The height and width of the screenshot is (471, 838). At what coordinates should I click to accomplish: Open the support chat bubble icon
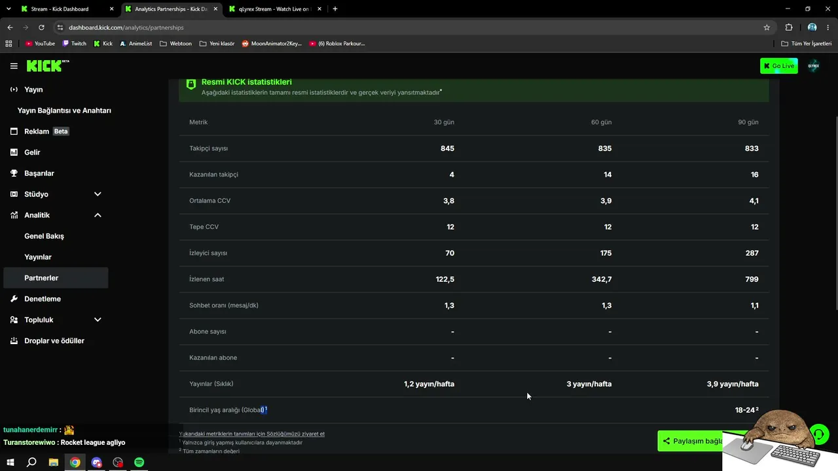[x=819, y=433]
